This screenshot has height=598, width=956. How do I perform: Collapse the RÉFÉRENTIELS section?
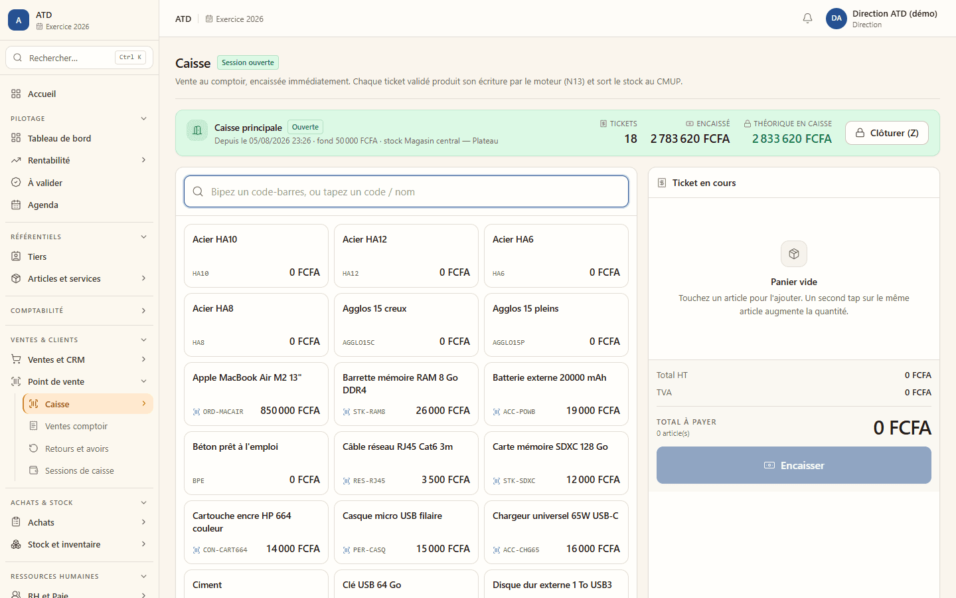[x=144, y=237]
